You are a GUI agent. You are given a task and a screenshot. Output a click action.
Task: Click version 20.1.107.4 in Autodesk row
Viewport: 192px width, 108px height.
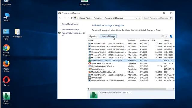pos(168,61)
